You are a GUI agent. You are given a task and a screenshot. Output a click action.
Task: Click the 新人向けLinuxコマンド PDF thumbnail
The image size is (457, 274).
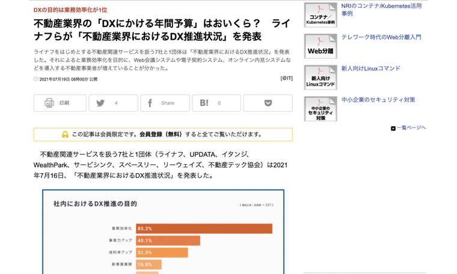[x=321, y=78]
